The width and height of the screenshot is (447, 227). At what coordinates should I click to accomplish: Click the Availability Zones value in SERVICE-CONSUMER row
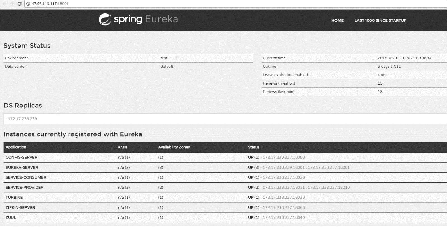(x=161, y=177)
